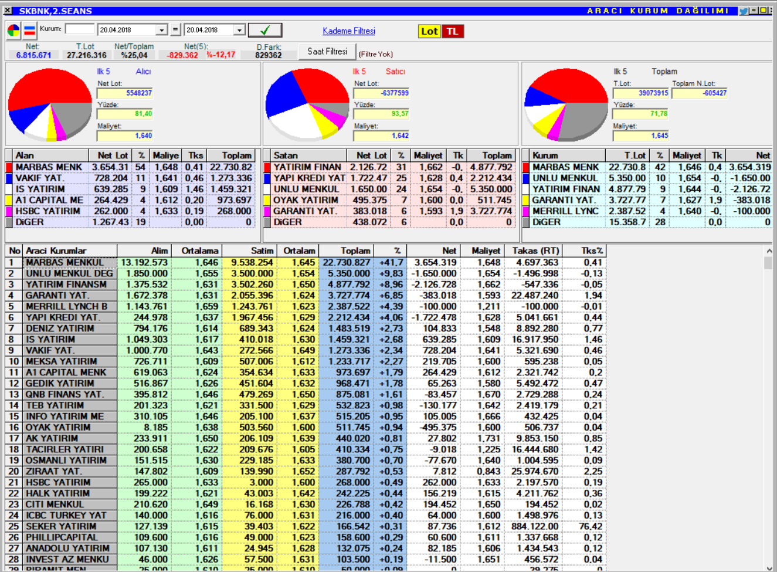This screenshot has height=572, width=777.
Task: Select row 20 ZIRAAT YAT.
Action: click(x=306, y=471)
